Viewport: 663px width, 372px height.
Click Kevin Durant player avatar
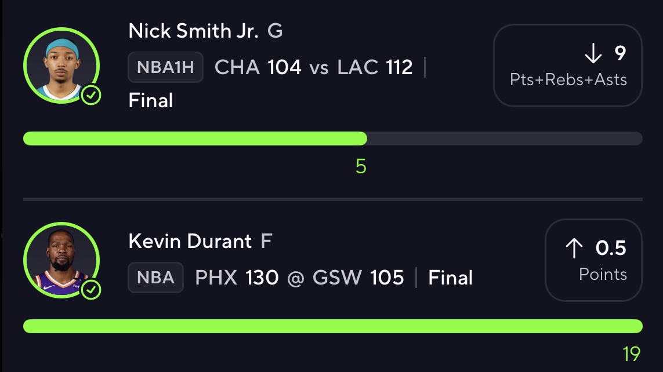[61, 260]
